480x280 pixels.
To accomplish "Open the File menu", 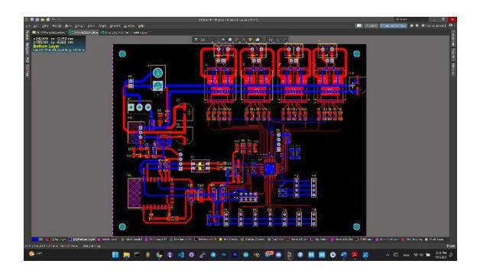I will [28, 26].
